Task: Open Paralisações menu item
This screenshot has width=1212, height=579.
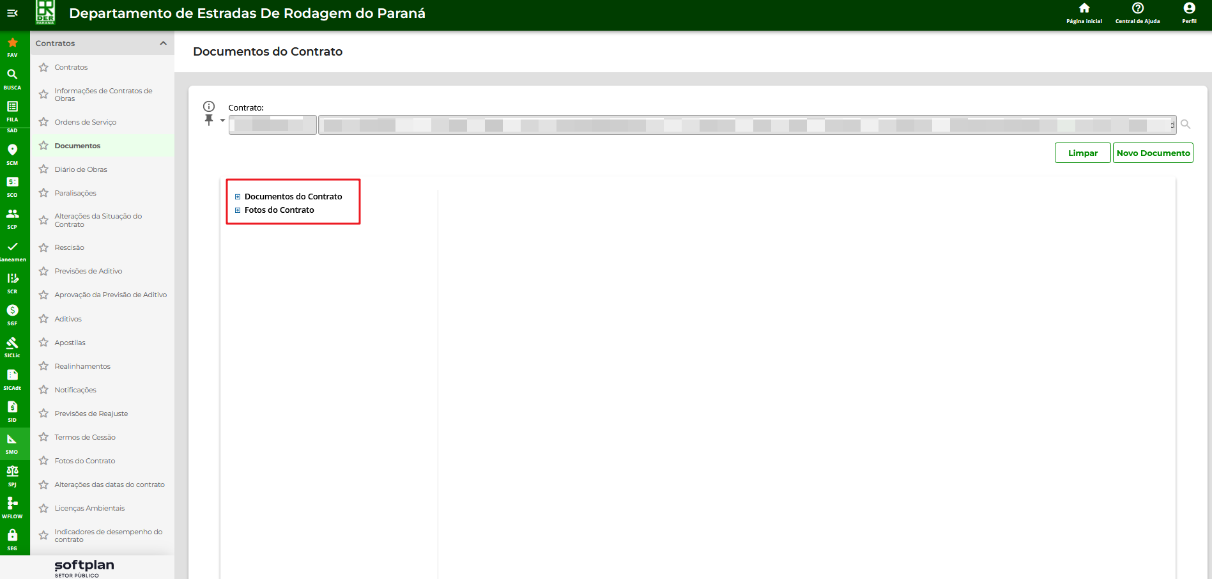Action: click(x=75, y=193)
